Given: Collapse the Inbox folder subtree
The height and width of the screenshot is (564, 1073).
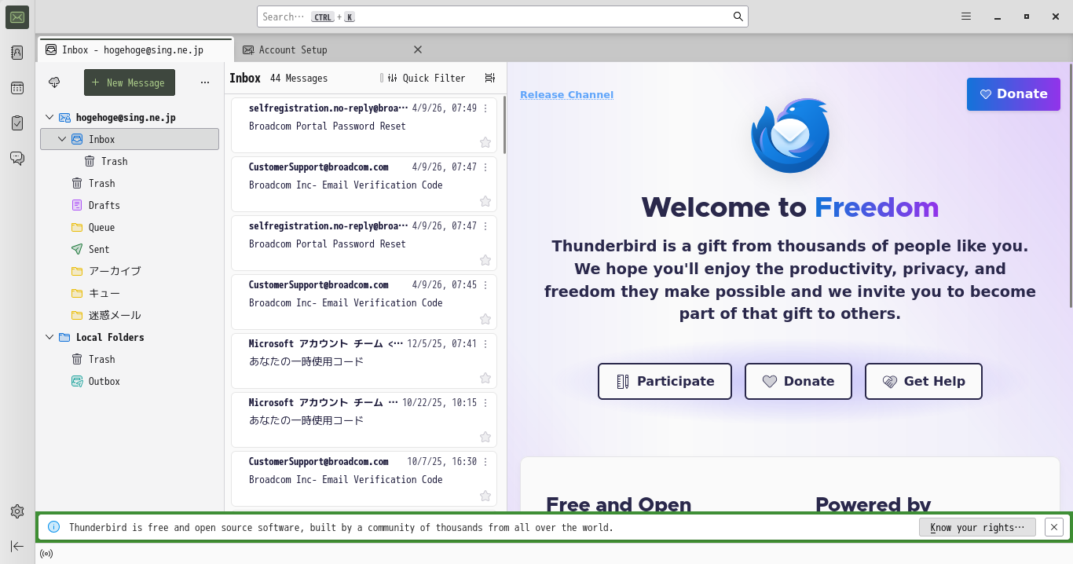Looking at the screenshot, I should tap(62, 139).
